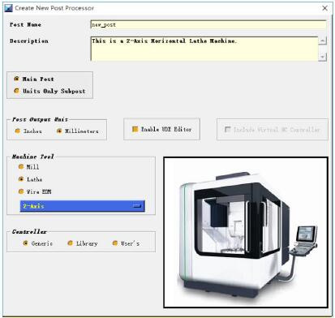Click the Description scrollbar up arrow
The image size is (335, 318).
[322, 41]
